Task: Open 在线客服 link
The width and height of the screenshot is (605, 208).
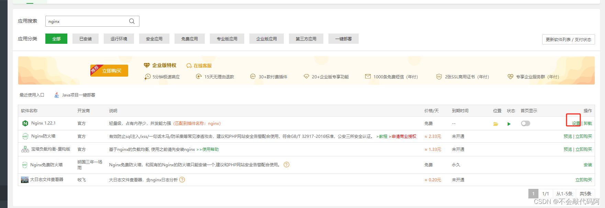Action: (203, 66)
